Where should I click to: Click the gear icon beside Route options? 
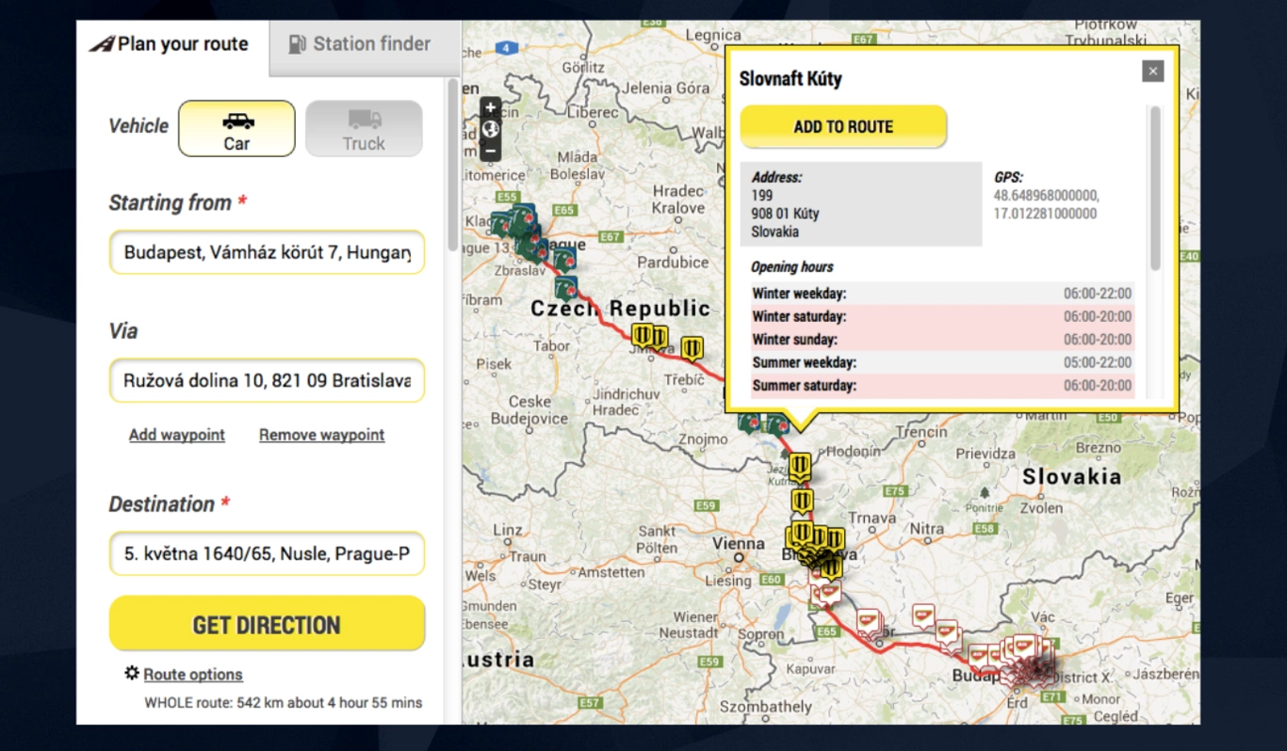click(132, 673)
